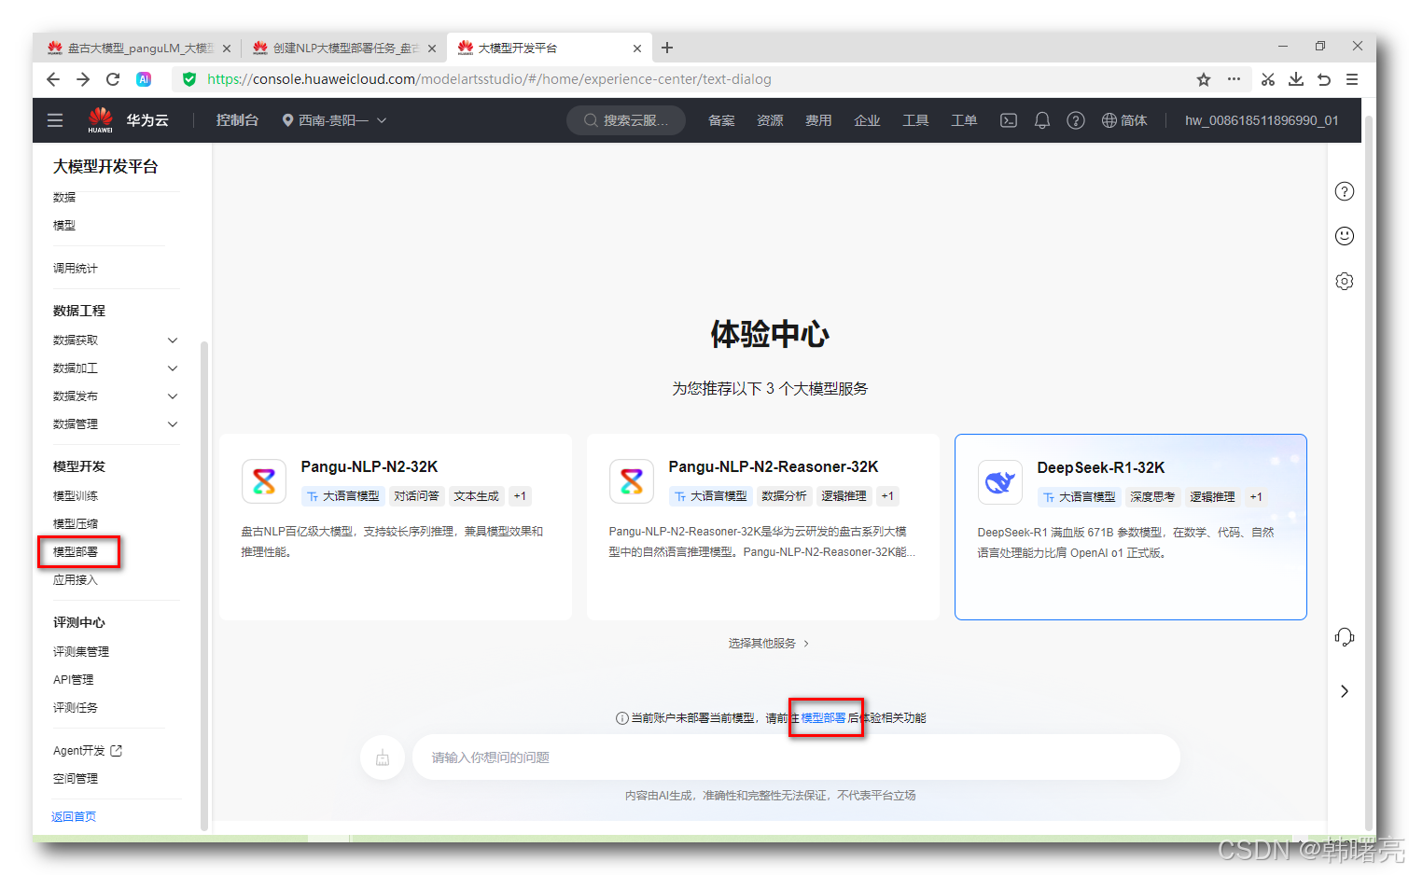The height and width of the screenshot is (875, 1409).
Task: Expand the 数据获取 sidebar section
Action: 173,340
